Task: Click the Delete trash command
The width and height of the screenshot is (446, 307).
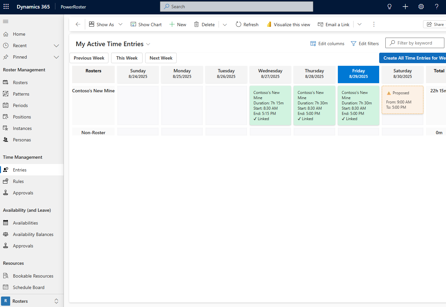Action: (204, 25)
